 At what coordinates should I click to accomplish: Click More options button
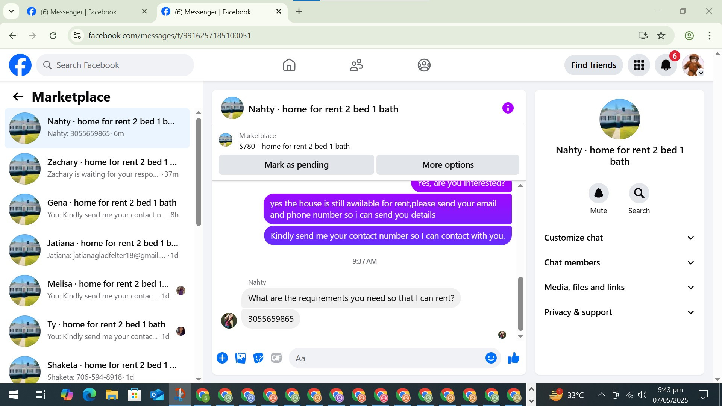[x=447, y=165]
